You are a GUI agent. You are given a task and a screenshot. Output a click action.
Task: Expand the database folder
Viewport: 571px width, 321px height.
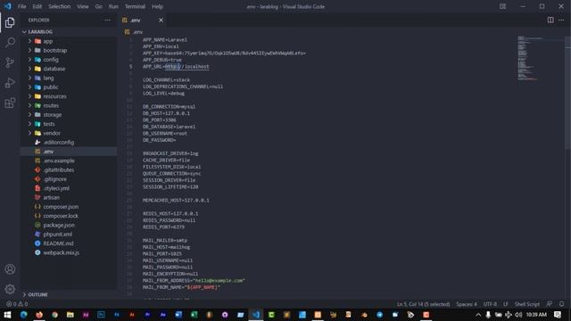point(69,69)
